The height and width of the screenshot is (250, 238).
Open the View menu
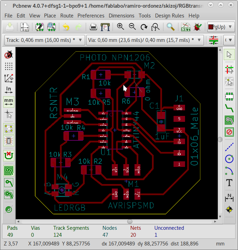pyautogui.click(x=34, y=16)
